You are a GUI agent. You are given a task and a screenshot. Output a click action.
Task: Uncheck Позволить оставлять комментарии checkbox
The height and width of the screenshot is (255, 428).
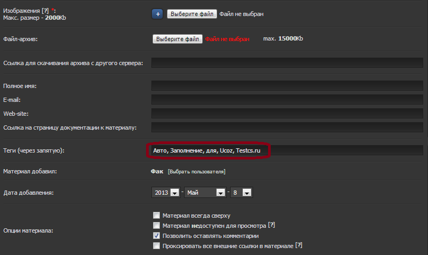click(x=156, y=235)
